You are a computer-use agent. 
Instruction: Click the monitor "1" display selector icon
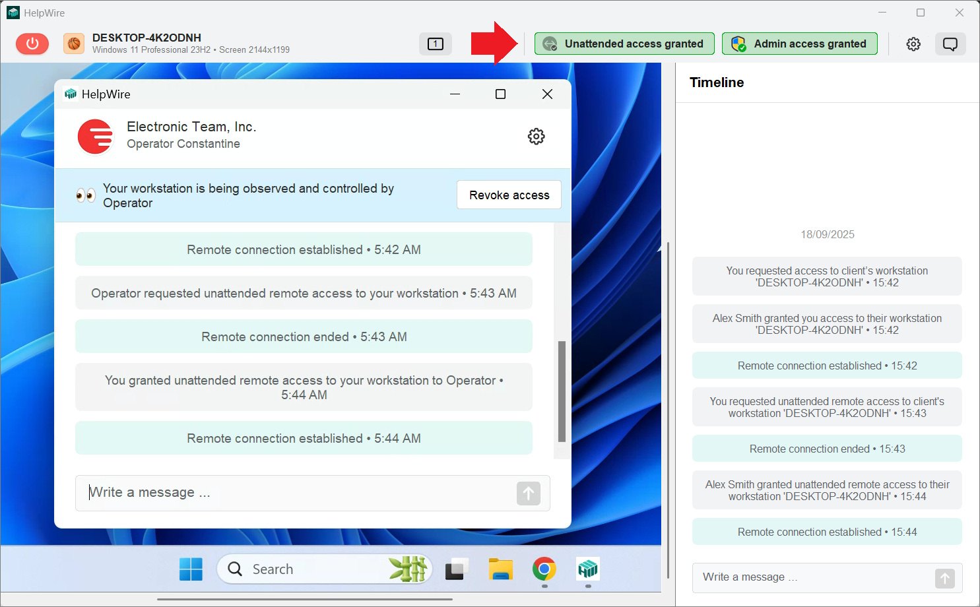(x=435, y=44)
